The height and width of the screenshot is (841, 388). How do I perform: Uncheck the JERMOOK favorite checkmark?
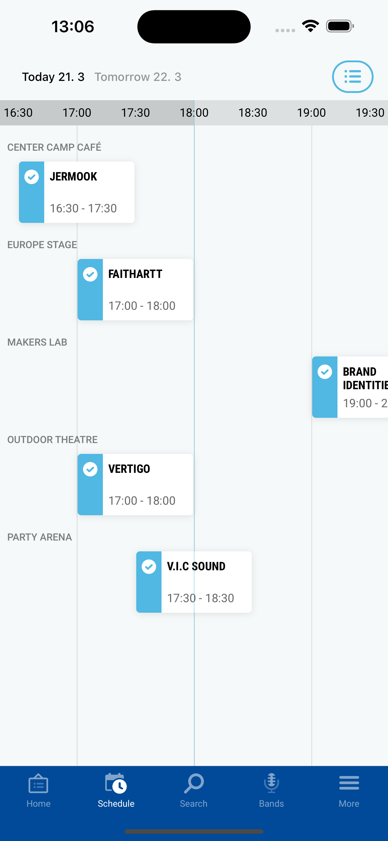pos(32,177)
